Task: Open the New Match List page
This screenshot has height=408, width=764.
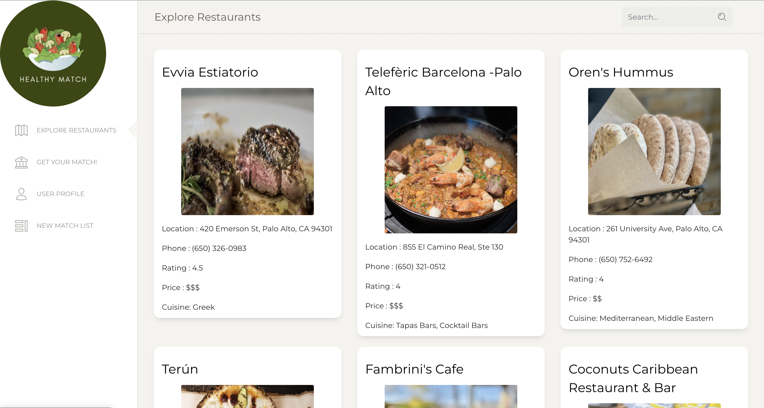Action: 65,225
